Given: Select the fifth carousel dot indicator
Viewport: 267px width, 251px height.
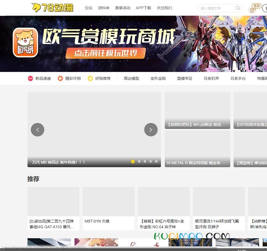Looking at the screenshot, I should pyautogui.click(x=156, y=162).
